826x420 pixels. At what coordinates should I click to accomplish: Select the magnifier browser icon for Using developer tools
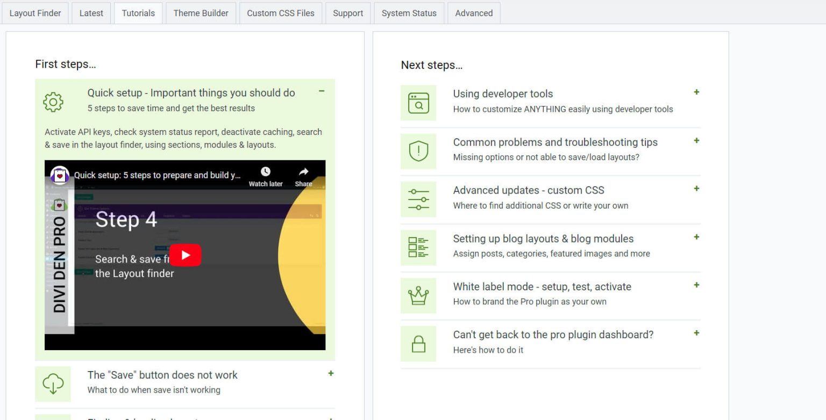418,103
